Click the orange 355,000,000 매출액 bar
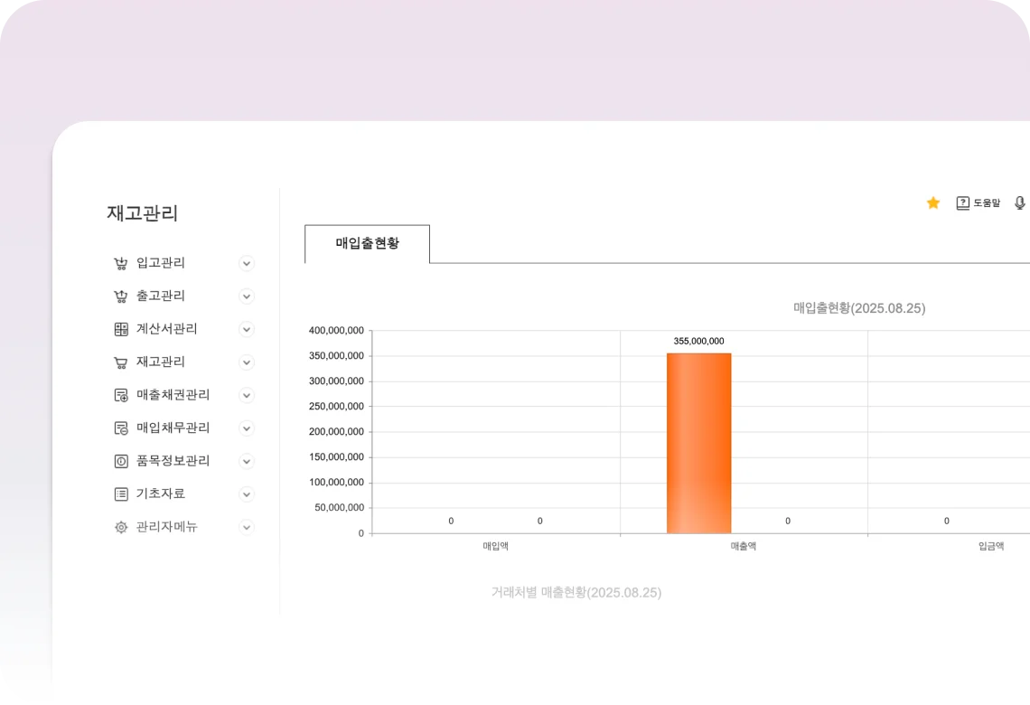 coord(698,443)
